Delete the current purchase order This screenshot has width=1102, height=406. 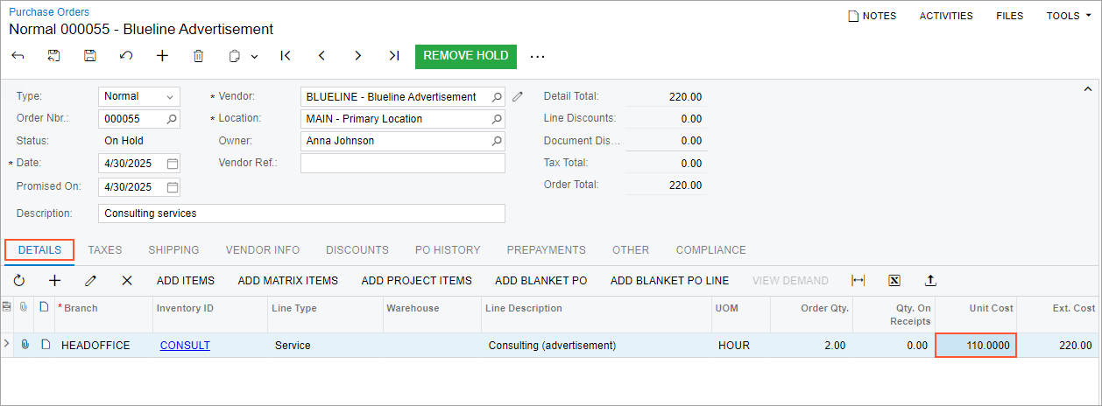(x=198, y=56)
